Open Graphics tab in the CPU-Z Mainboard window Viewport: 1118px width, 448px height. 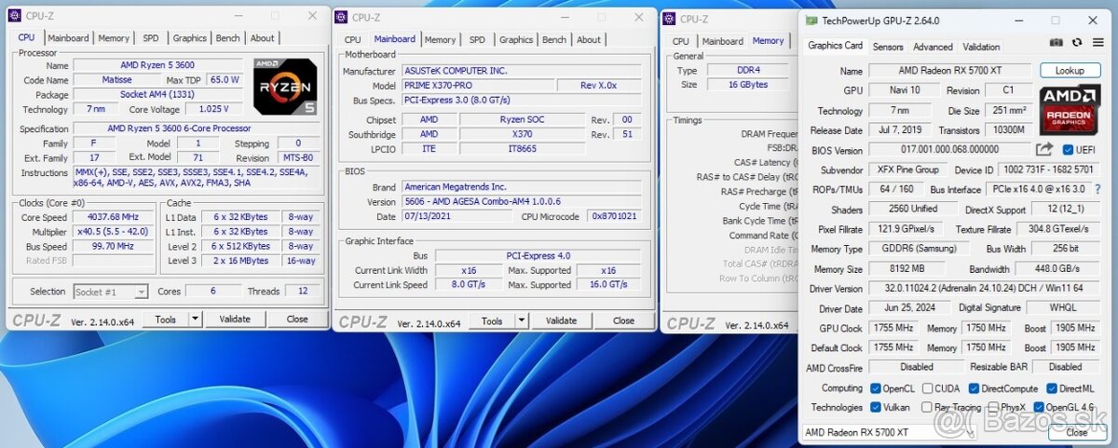[516, 40]
